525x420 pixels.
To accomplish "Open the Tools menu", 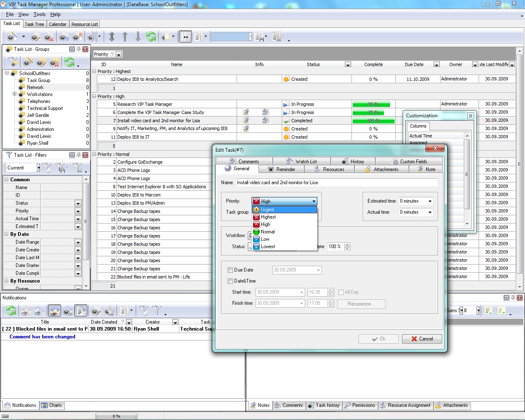I will [39, 14].
